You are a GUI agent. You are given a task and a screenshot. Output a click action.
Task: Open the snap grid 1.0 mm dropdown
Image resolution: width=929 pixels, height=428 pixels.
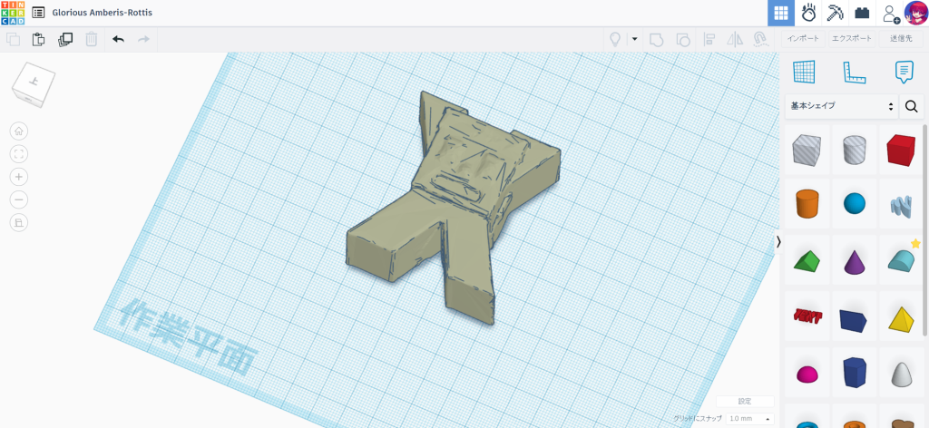point(749,419)
